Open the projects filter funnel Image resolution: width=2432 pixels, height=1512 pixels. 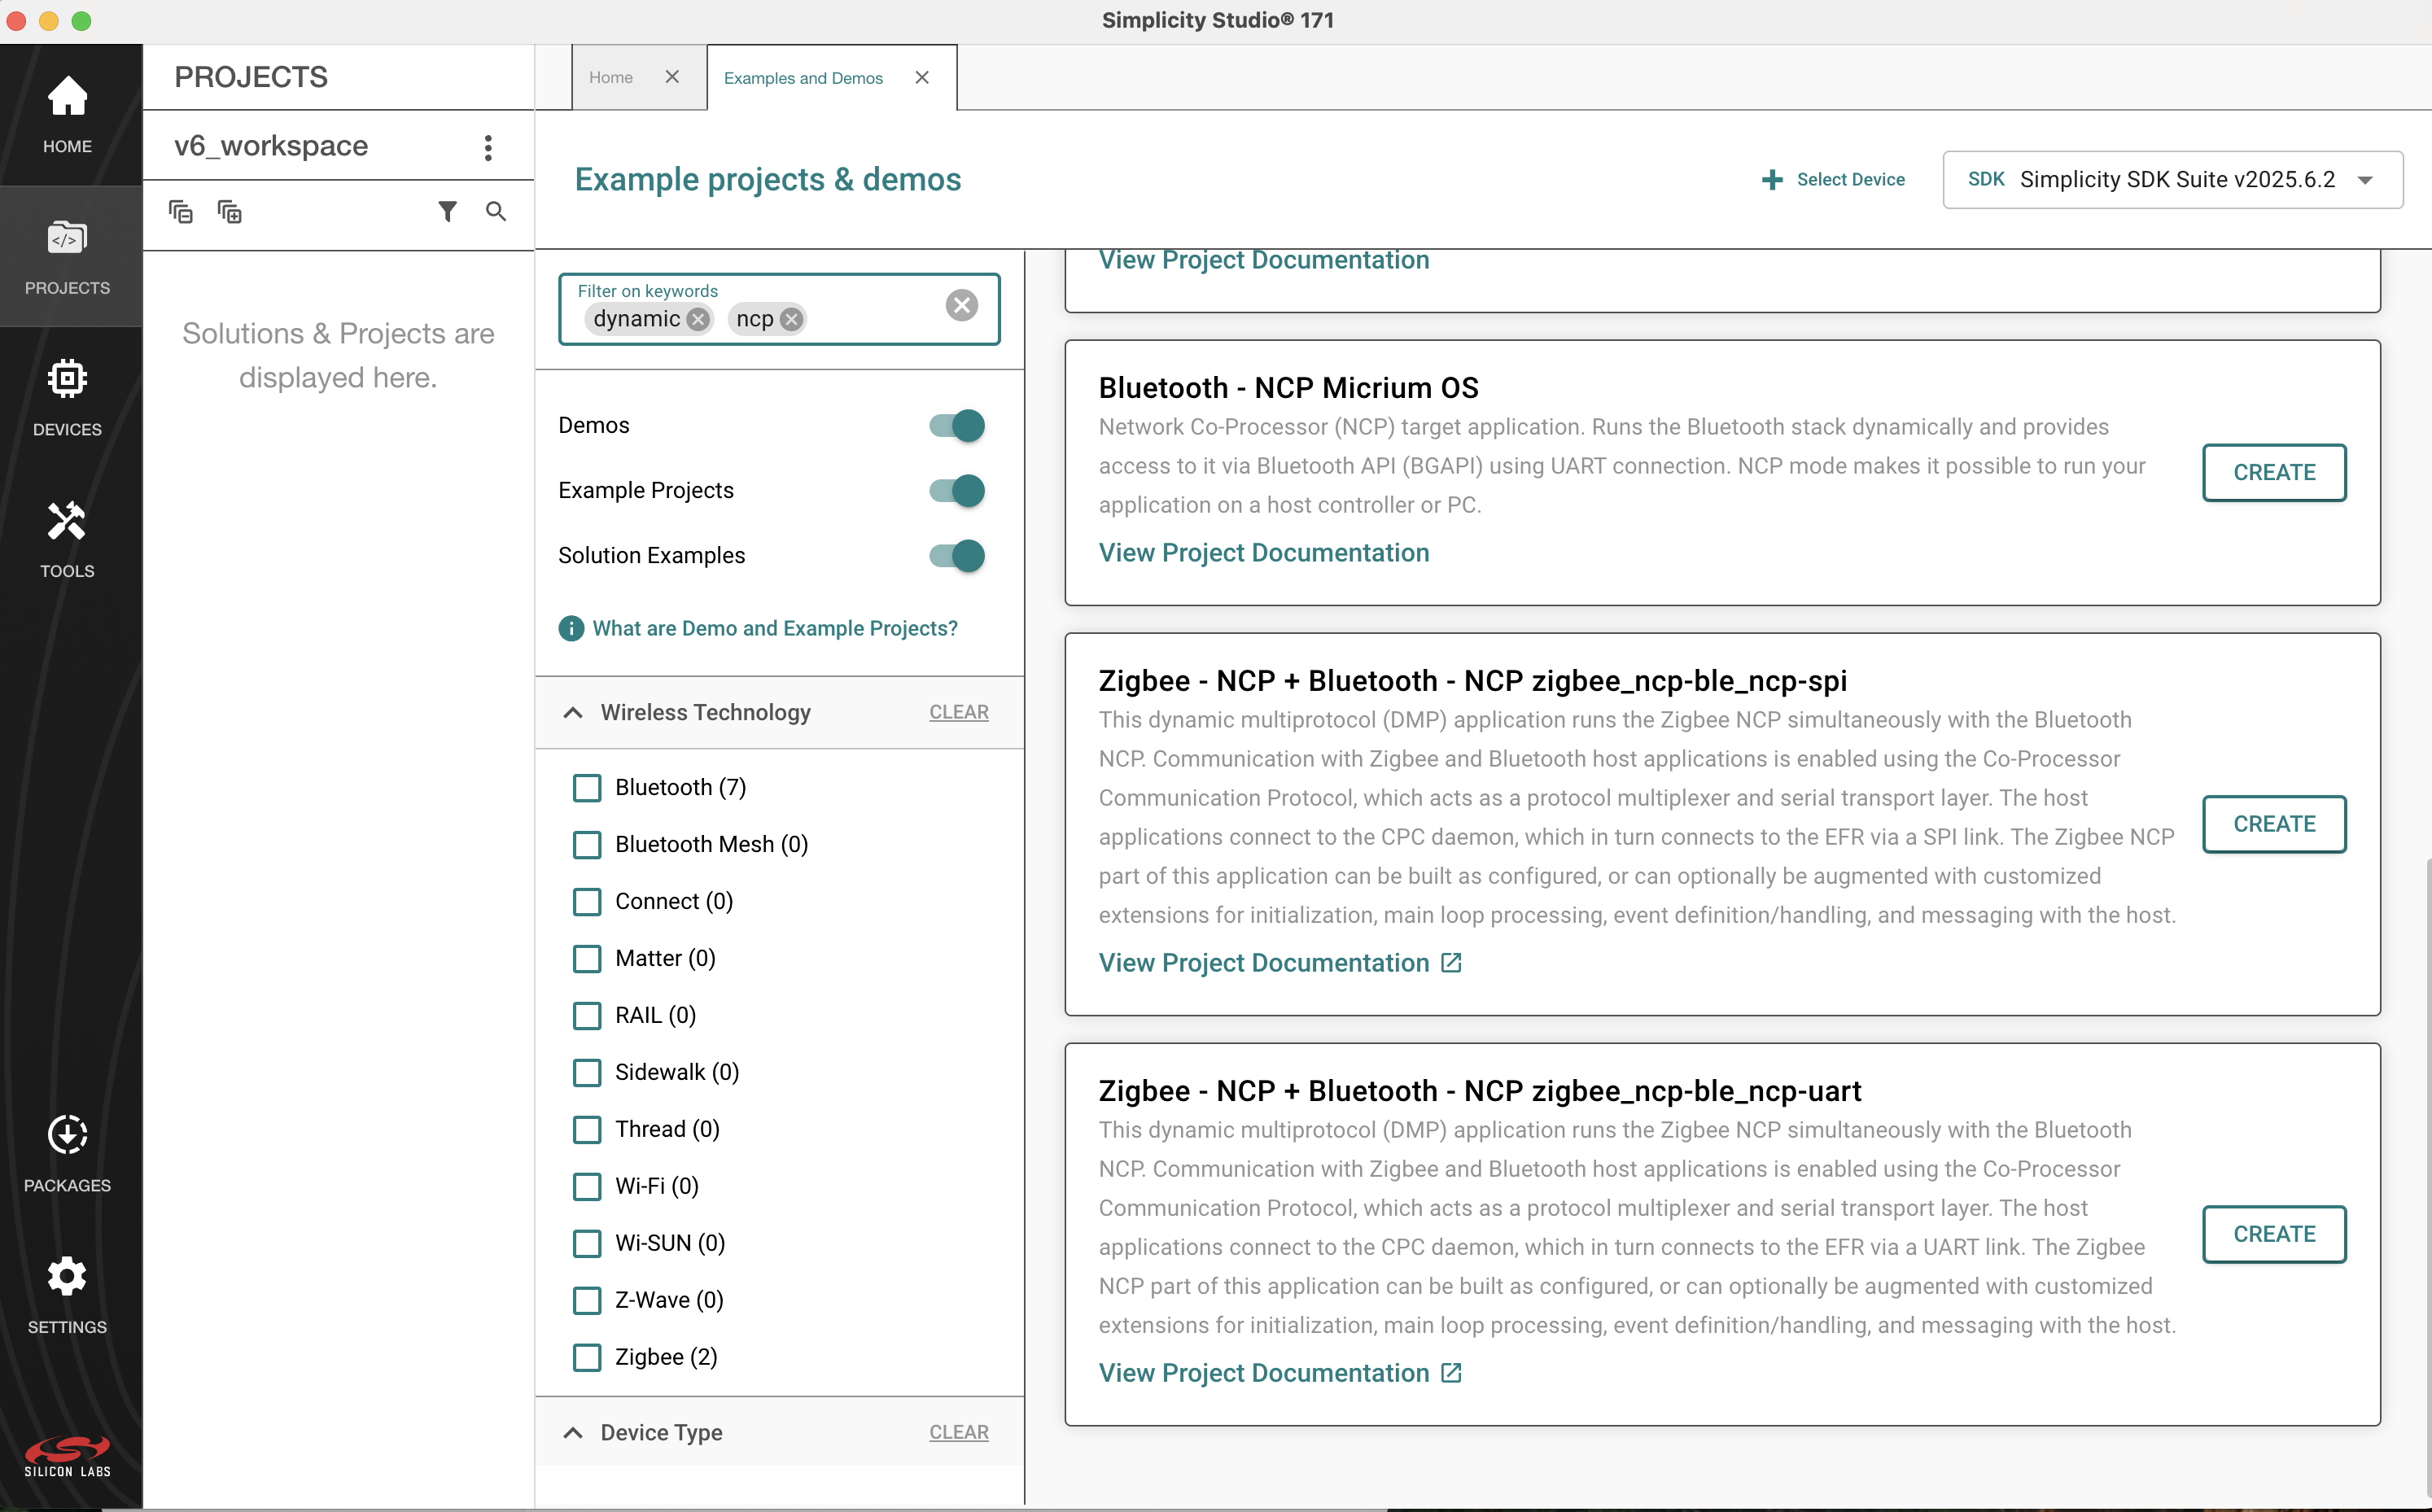[447, 211]
